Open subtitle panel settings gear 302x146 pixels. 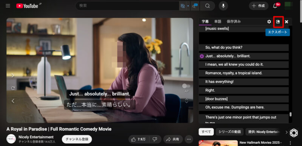tap(269, 22)
